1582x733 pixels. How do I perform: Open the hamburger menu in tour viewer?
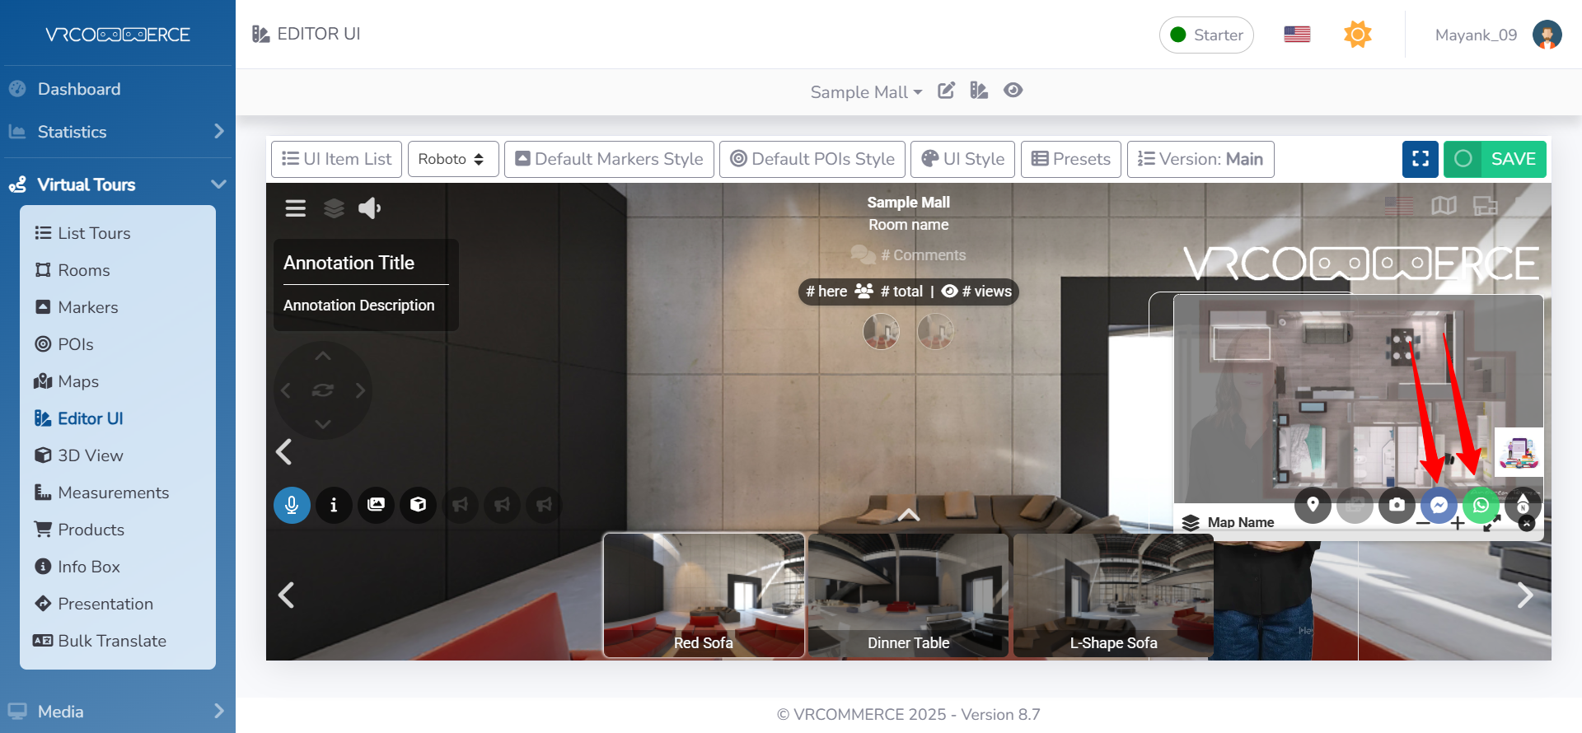295,208
